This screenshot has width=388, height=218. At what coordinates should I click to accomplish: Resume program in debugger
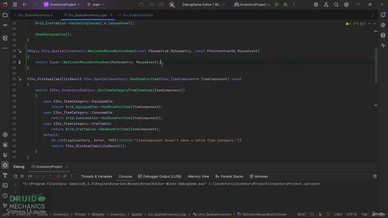pos(30,176)
